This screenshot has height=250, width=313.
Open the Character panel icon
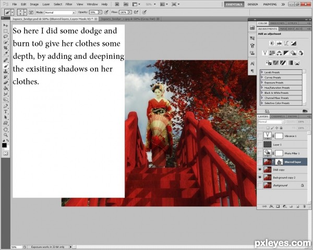(252, 64)
